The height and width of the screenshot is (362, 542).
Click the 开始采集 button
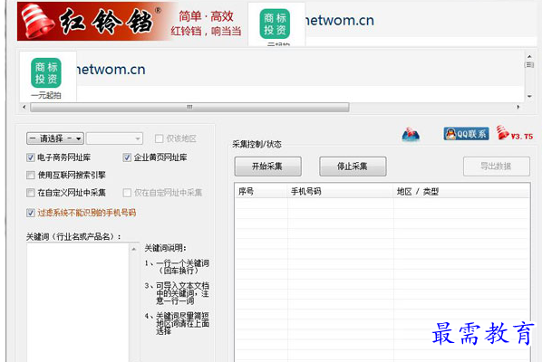point(267,167)
